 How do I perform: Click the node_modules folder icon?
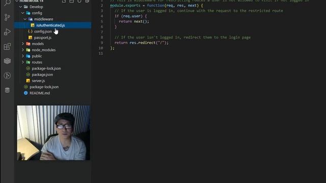click(x=28, y=50)
